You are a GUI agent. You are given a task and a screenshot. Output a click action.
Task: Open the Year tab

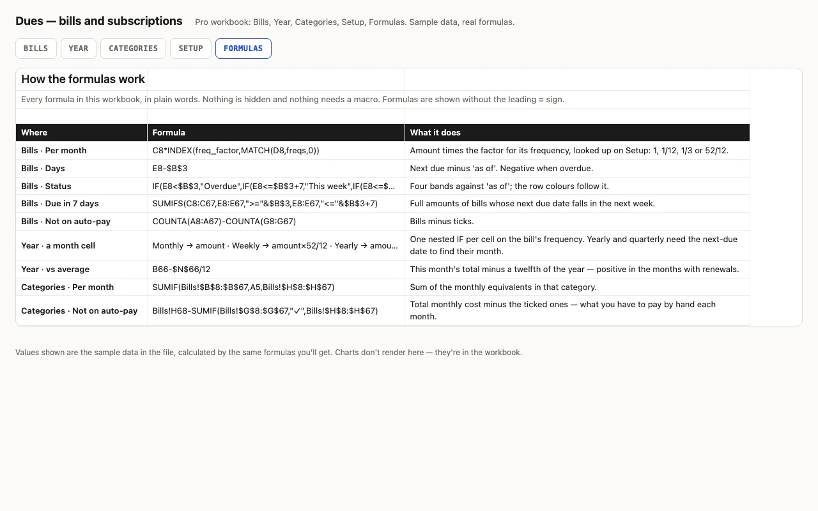point(79,49)
